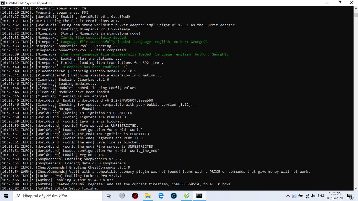This screenshot has height=201, width=358.
Task: Show hidden system tray icons
Action: point(288,196)
